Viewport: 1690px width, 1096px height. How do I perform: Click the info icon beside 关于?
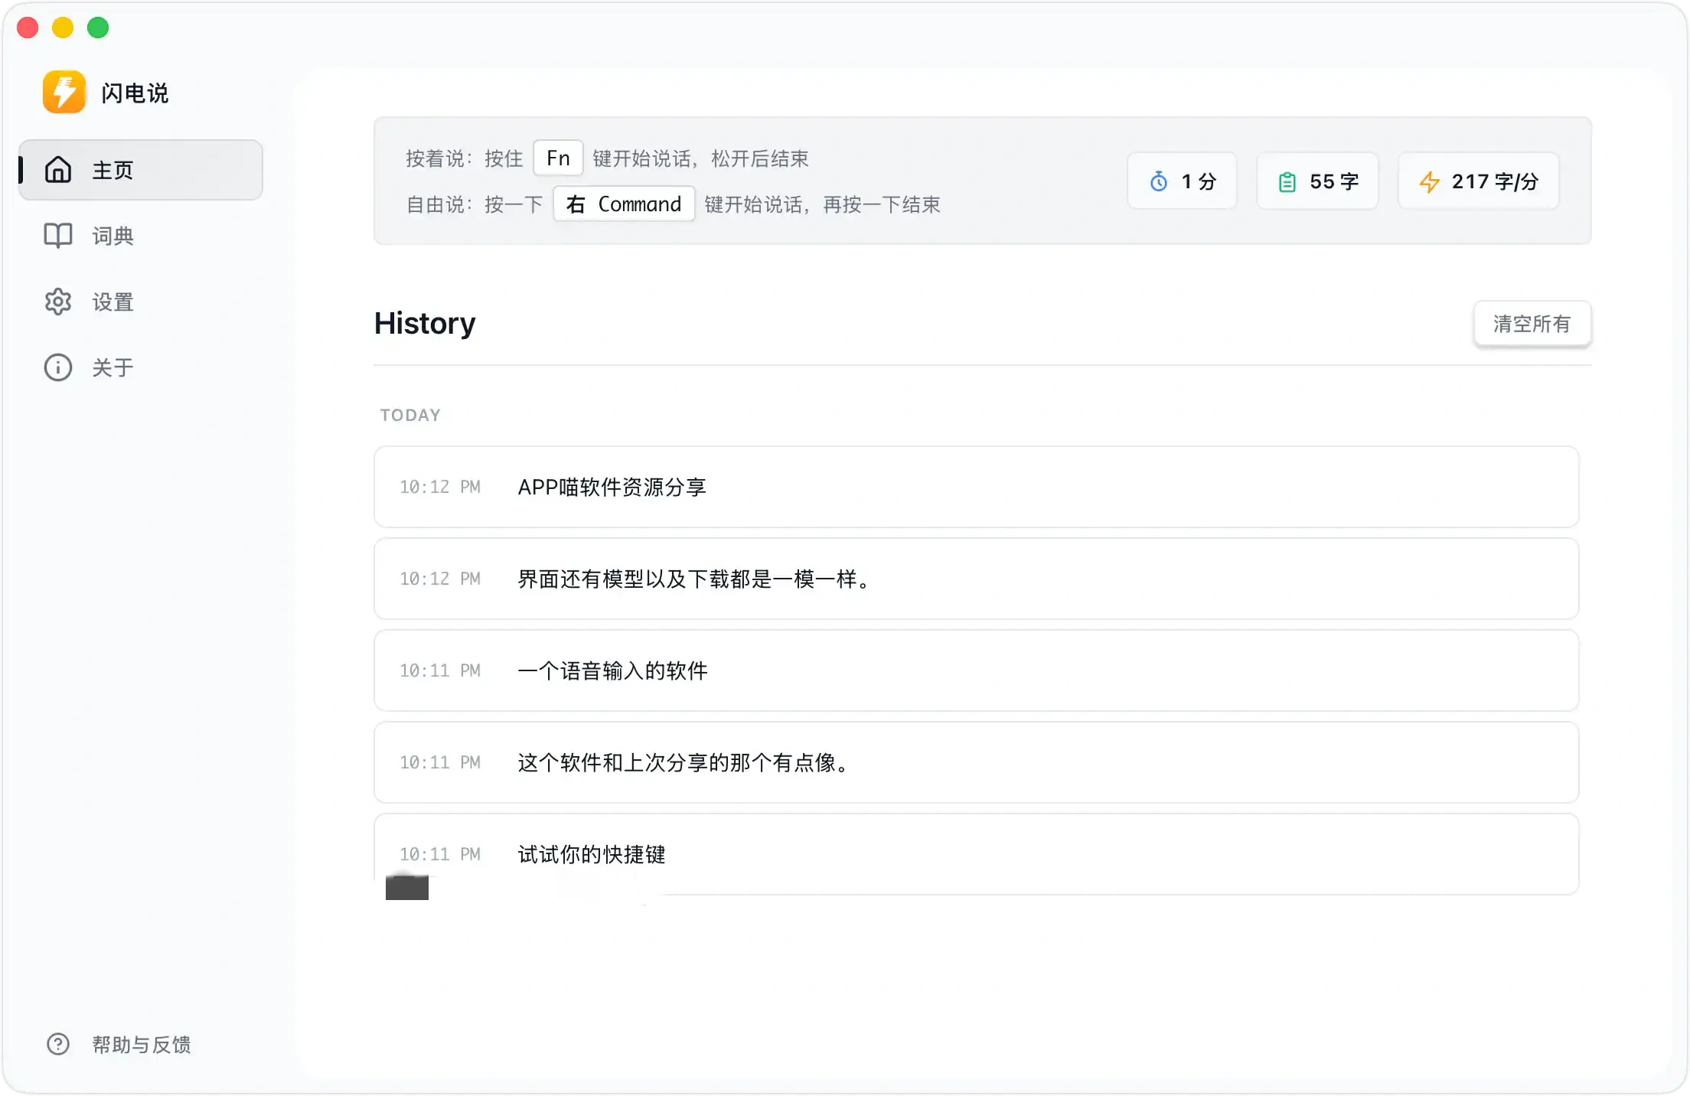[x=58, y=367]
